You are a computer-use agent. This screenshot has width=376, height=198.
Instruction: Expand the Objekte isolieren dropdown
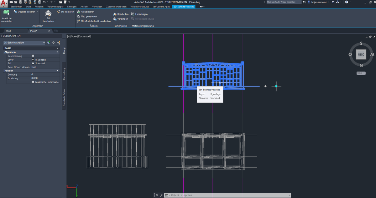37,12
